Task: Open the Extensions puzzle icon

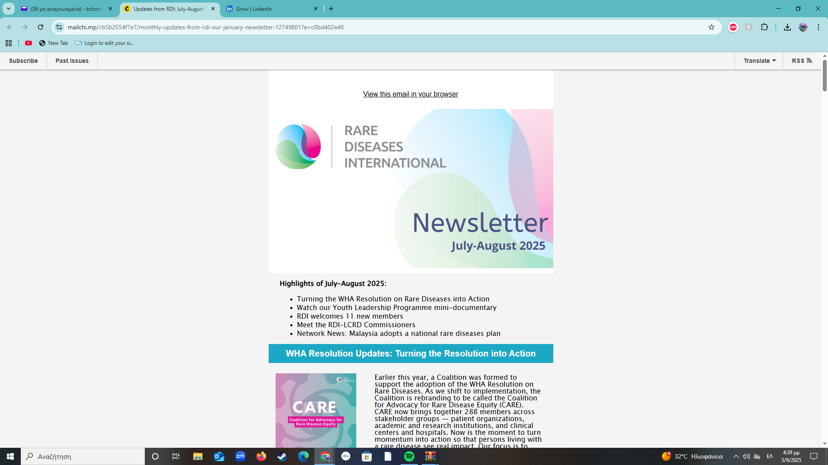Action: [x=764, y=27]
